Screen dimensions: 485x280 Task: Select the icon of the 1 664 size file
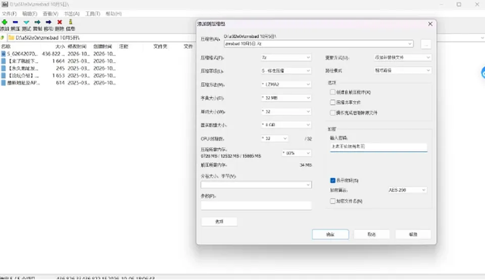click(x=4, y=61)
